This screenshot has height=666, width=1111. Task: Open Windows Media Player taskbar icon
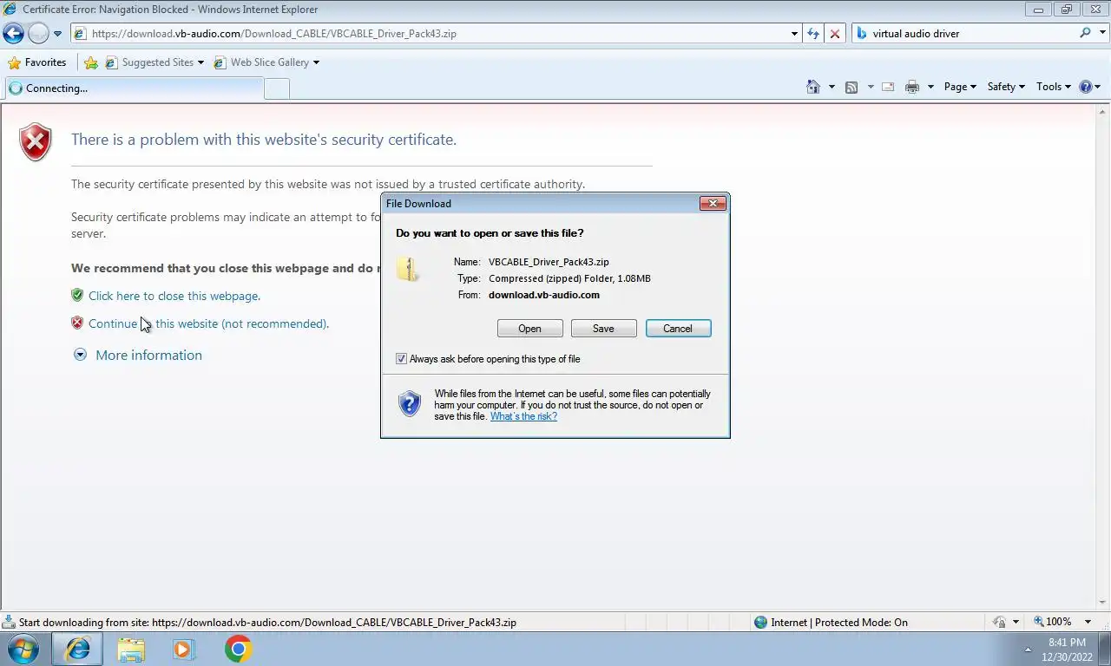(184, 649)
